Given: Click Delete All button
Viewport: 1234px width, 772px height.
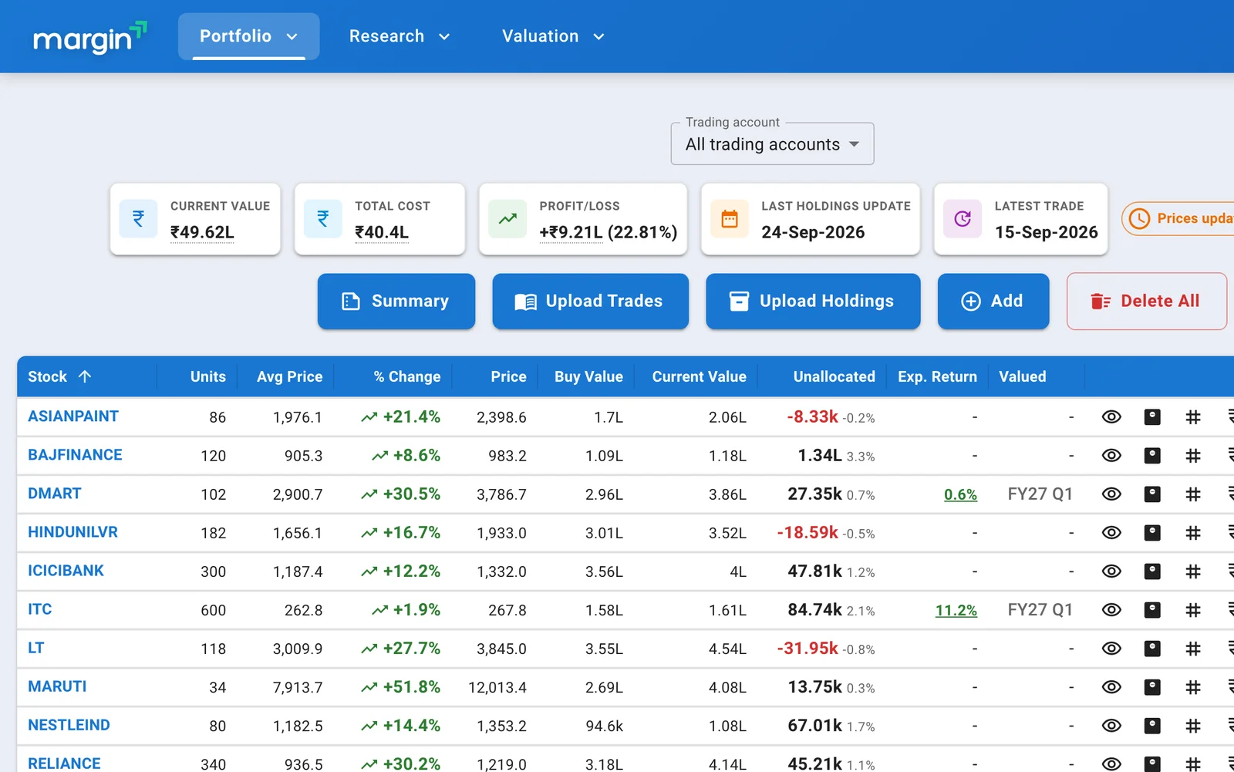Looking at the screenshot, I should [x=1146, y=302].
